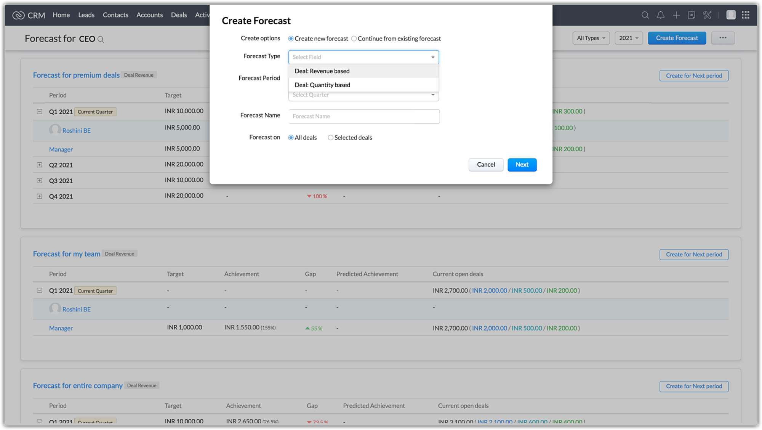Open Forecast for my team link
The image size is (762, 430).
point(67,254)
